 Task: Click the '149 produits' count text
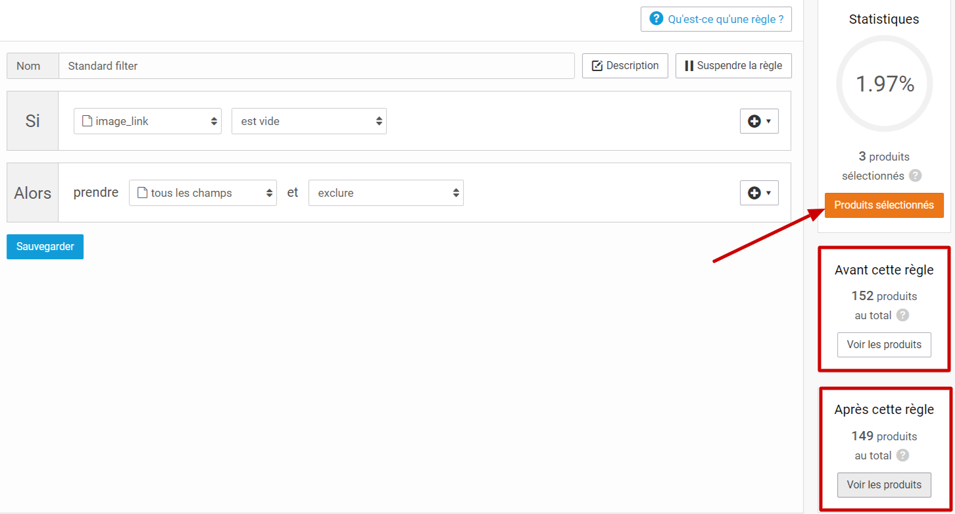(884, 436)
